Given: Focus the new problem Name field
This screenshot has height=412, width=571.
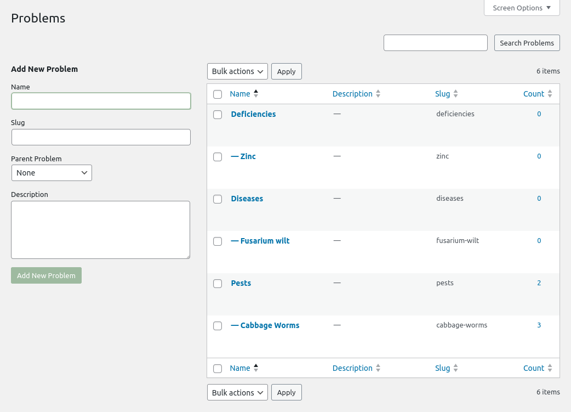Looking at the screenshot, I should click(x=101, y=101).
